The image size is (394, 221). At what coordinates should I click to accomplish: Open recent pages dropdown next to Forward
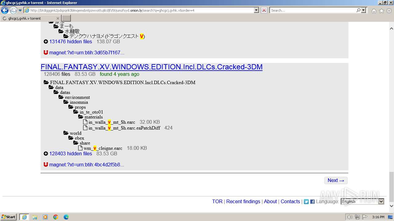click(x=20, y=10)
